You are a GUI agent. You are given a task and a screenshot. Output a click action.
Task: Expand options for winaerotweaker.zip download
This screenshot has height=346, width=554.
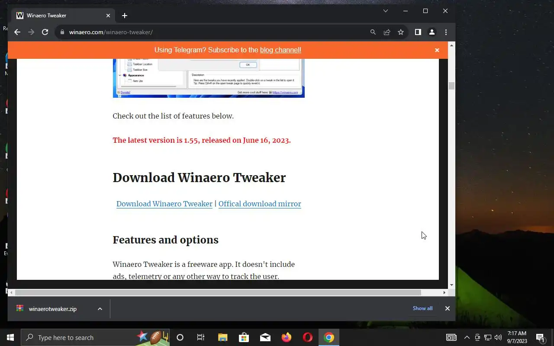click(x=100, y=309)
